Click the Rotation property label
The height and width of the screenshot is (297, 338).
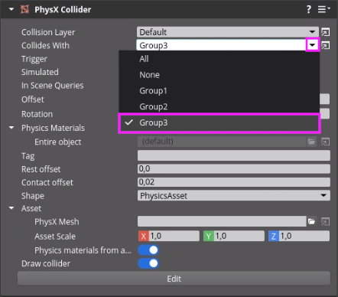point(37,114)
